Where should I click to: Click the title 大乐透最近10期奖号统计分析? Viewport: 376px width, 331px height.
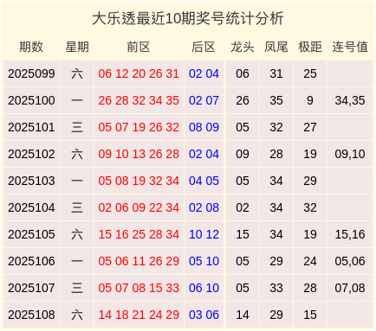[188, 19]
